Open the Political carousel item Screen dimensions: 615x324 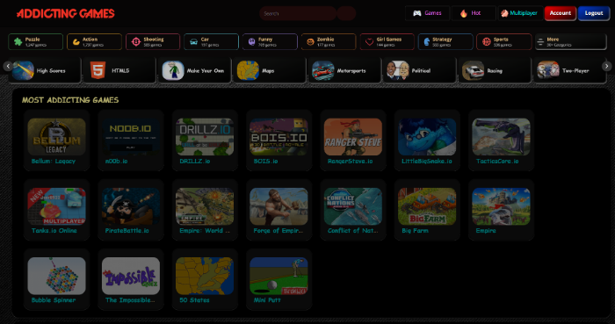coord(419,70)
